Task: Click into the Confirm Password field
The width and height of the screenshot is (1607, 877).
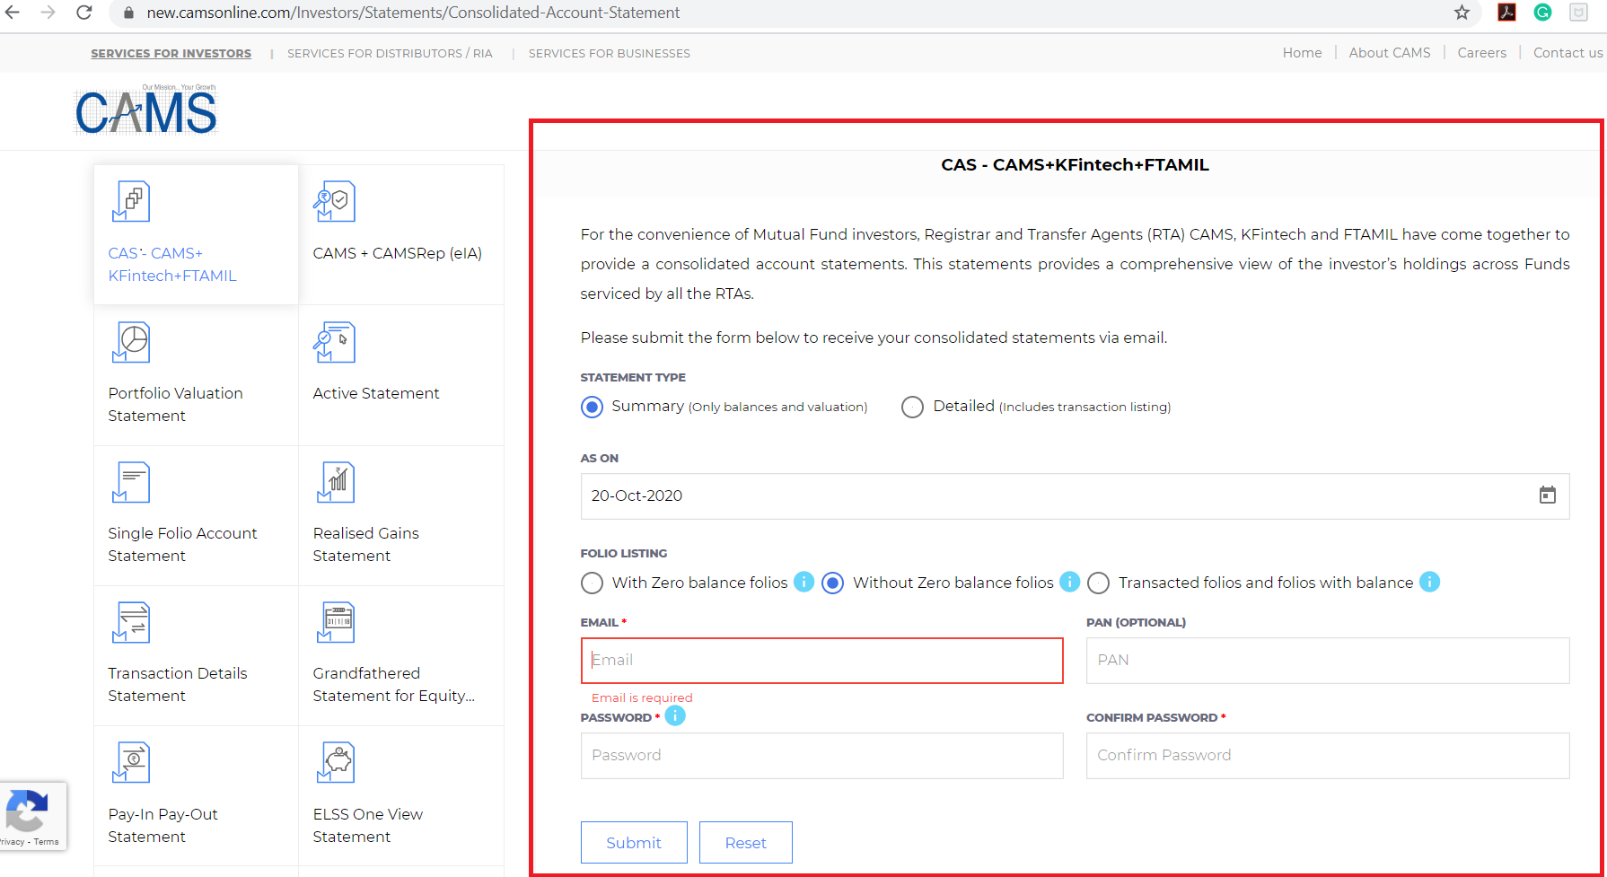Action: tap(1327, 756)
